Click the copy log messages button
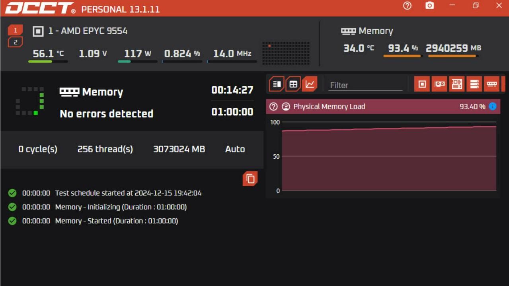The width and height of the screenshot is (509, 286). point(251,179)
